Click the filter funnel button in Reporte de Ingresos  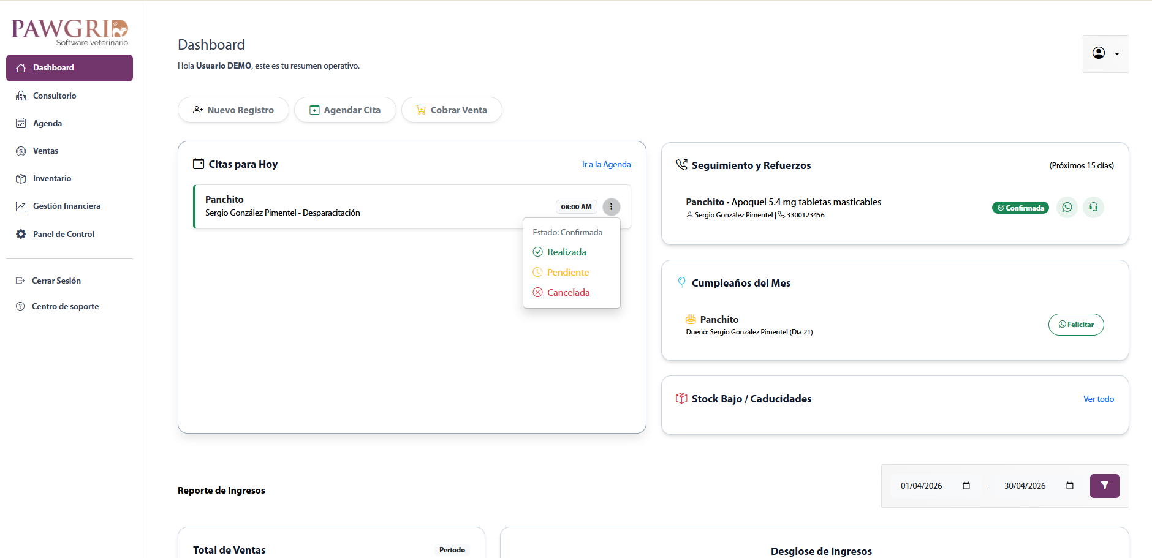click(1105, 486)
